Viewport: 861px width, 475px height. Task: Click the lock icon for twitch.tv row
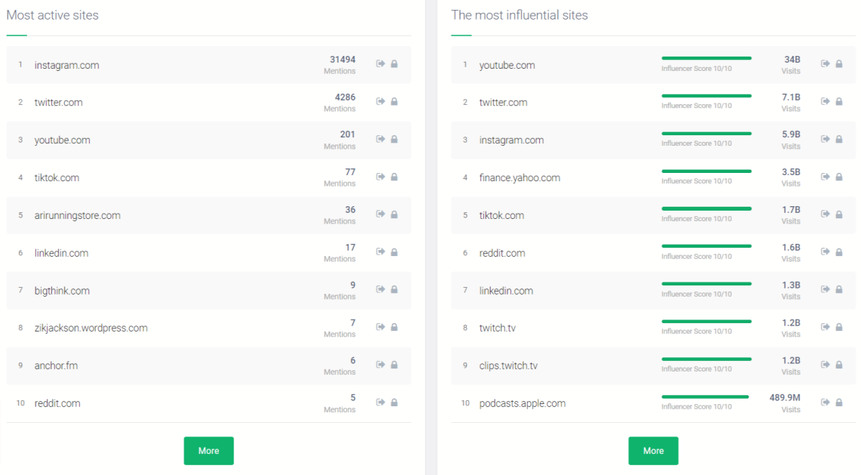coord(839,328)
